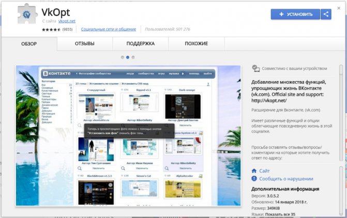Select the third carousel dot
The width and height of the screenshot is (347, 218).
(x=133, y=57)
